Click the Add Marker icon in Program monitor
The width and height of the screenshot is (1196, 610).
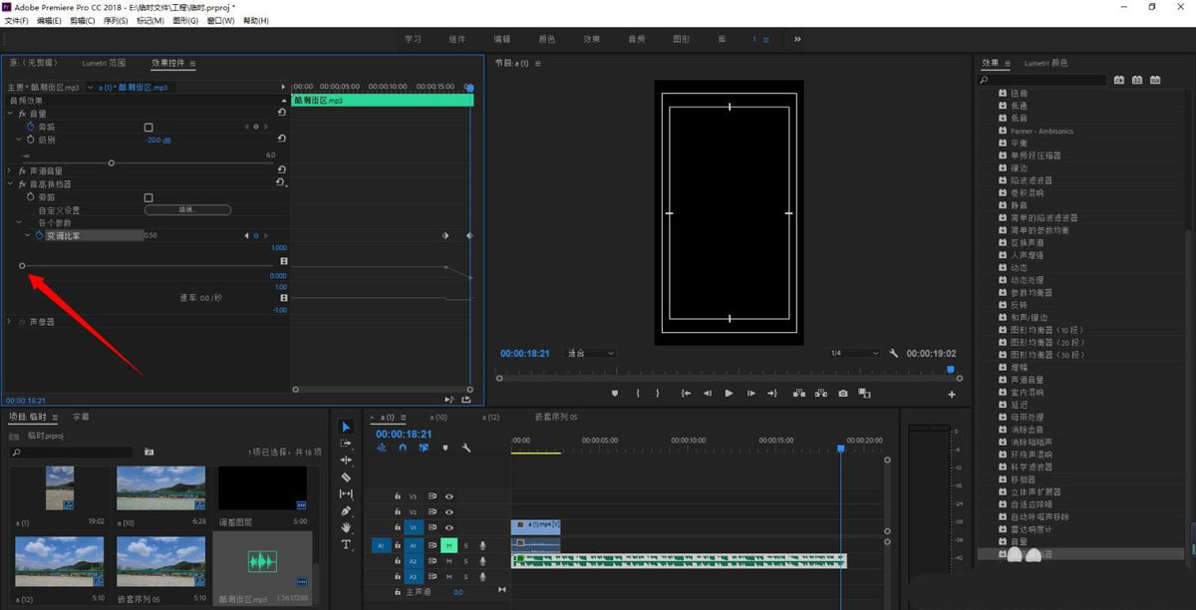coord(615,394)
